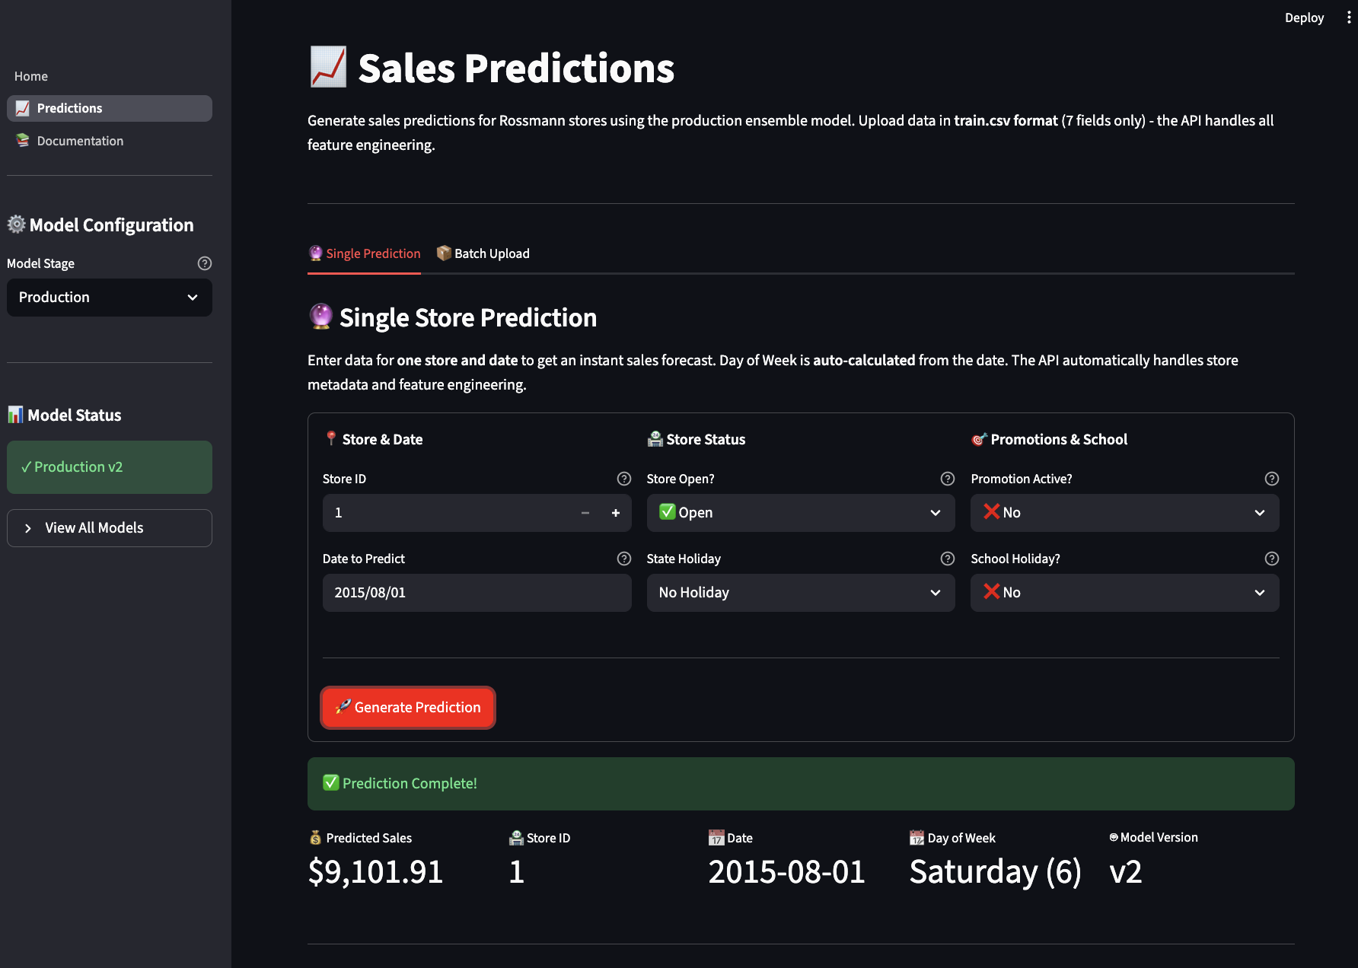Change Store Open status from Open

pos(800,512)
